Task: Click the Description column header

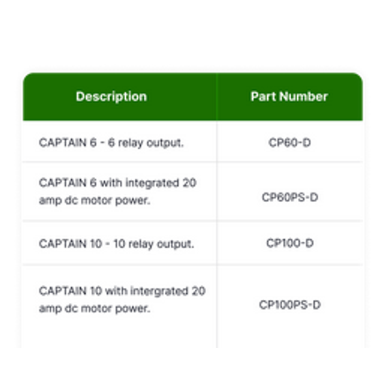Action: click(x=111, y=96)
